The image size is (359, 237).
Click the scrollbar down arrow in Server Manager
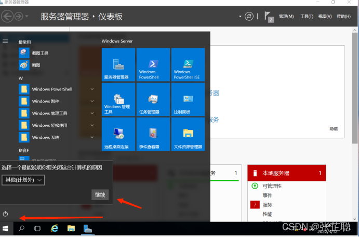(355, 219)
